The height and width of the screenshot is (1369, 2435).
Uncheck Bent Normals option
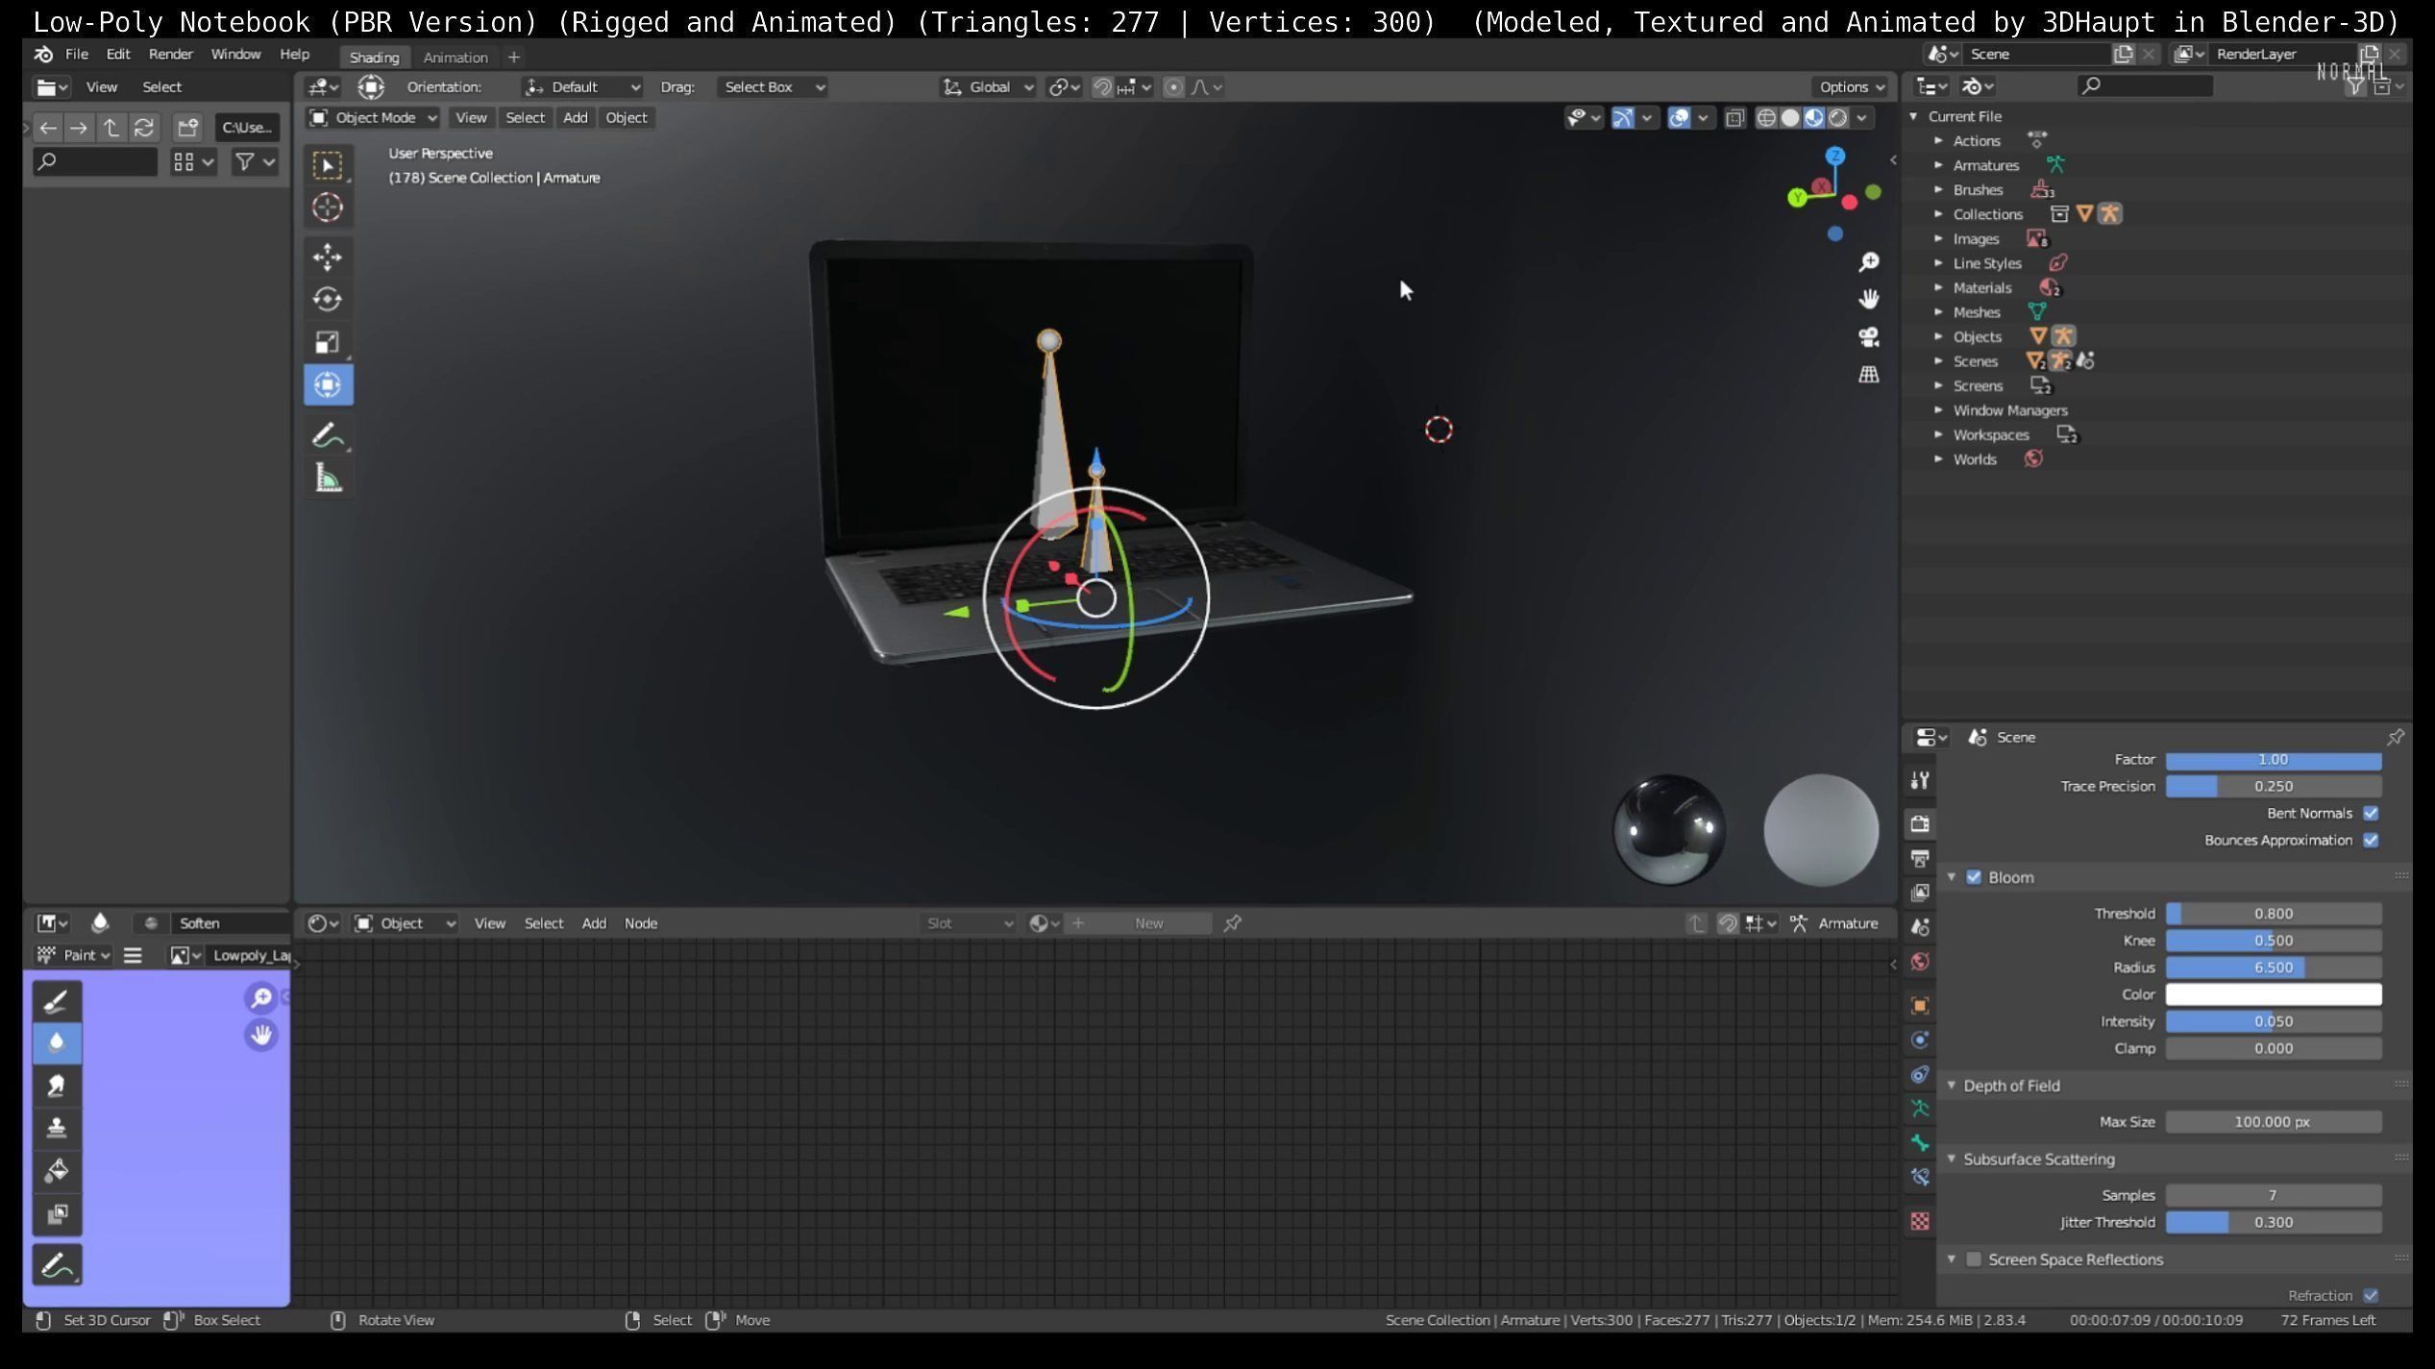(2371, 813)
